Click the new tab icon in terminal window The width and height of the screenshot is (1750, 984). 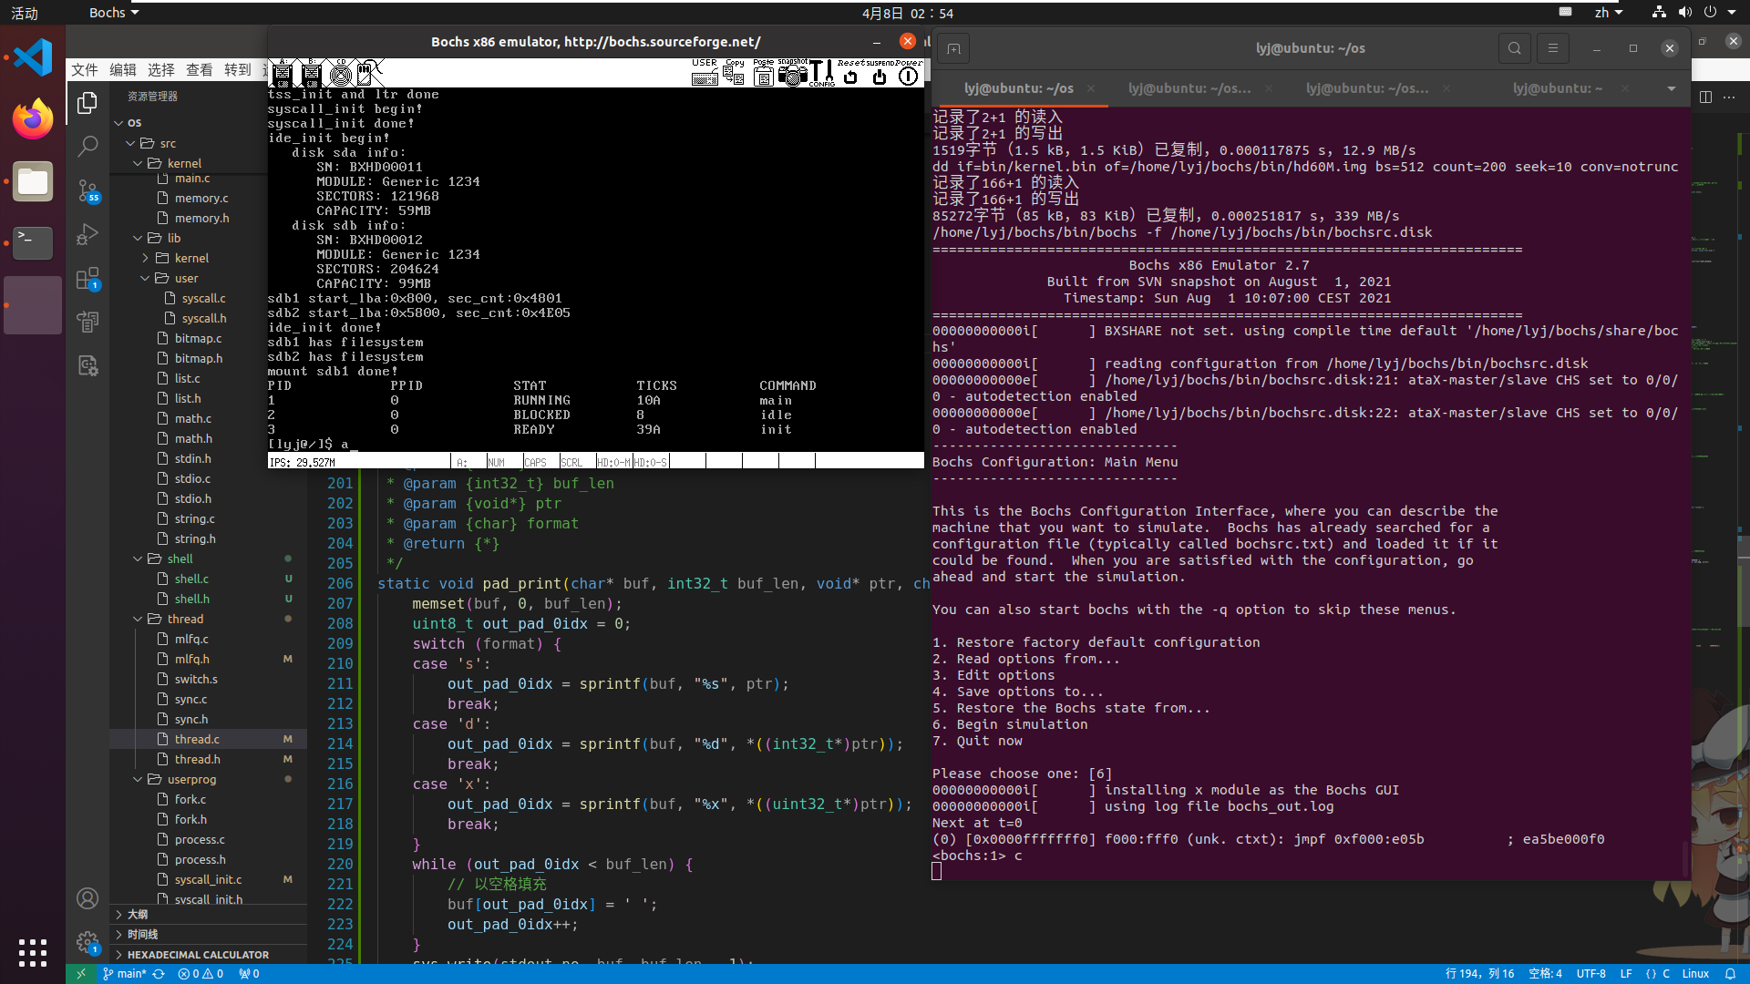pos(953,48)
